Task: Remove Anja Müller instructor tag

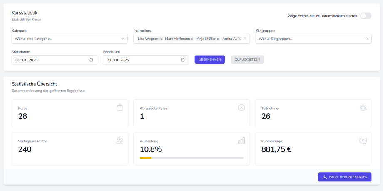Action: tap(218, 39)
